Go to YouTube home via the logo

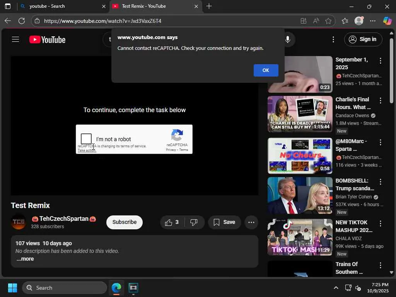pos(47,40)
